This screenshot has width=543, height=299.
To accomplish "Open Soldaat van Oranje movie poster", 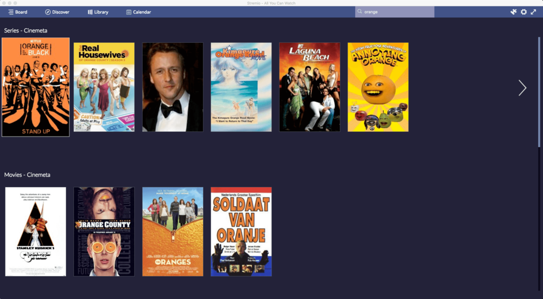I will pos(241,232).
